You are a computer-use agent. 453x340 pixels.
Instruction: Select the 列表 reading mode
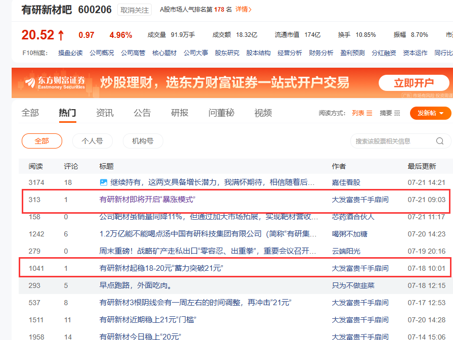coord(362,113)
